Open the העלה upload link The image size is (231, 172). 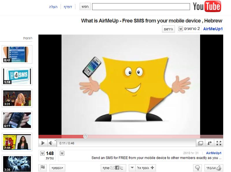53,7
